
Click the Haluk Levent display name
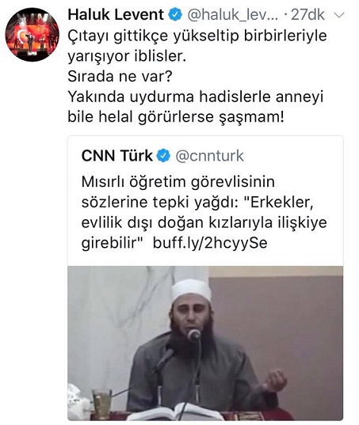[116, 14]
